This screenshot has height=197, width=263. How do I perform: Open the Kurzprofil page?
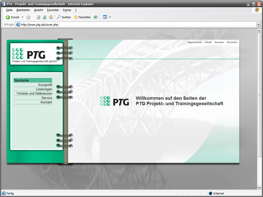coord(45,85)
